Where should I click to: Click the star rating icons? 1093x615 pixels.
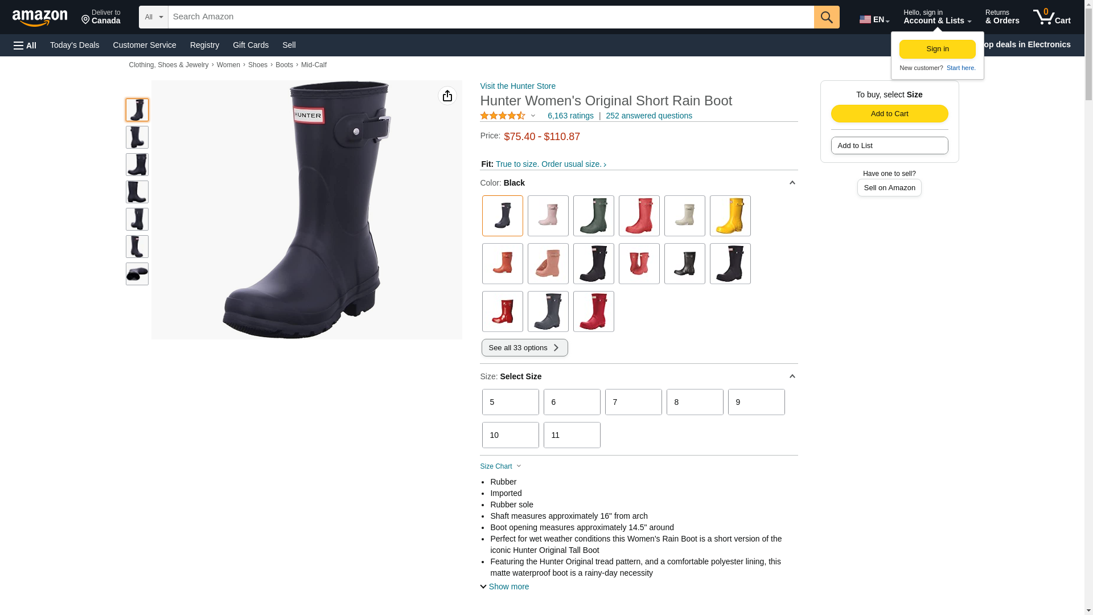tap(503, 116)
